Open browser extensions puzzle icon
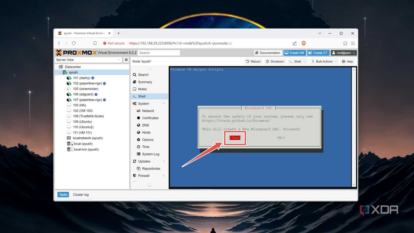414x233 pixels. pyautogui.click(x=345, y=43)
